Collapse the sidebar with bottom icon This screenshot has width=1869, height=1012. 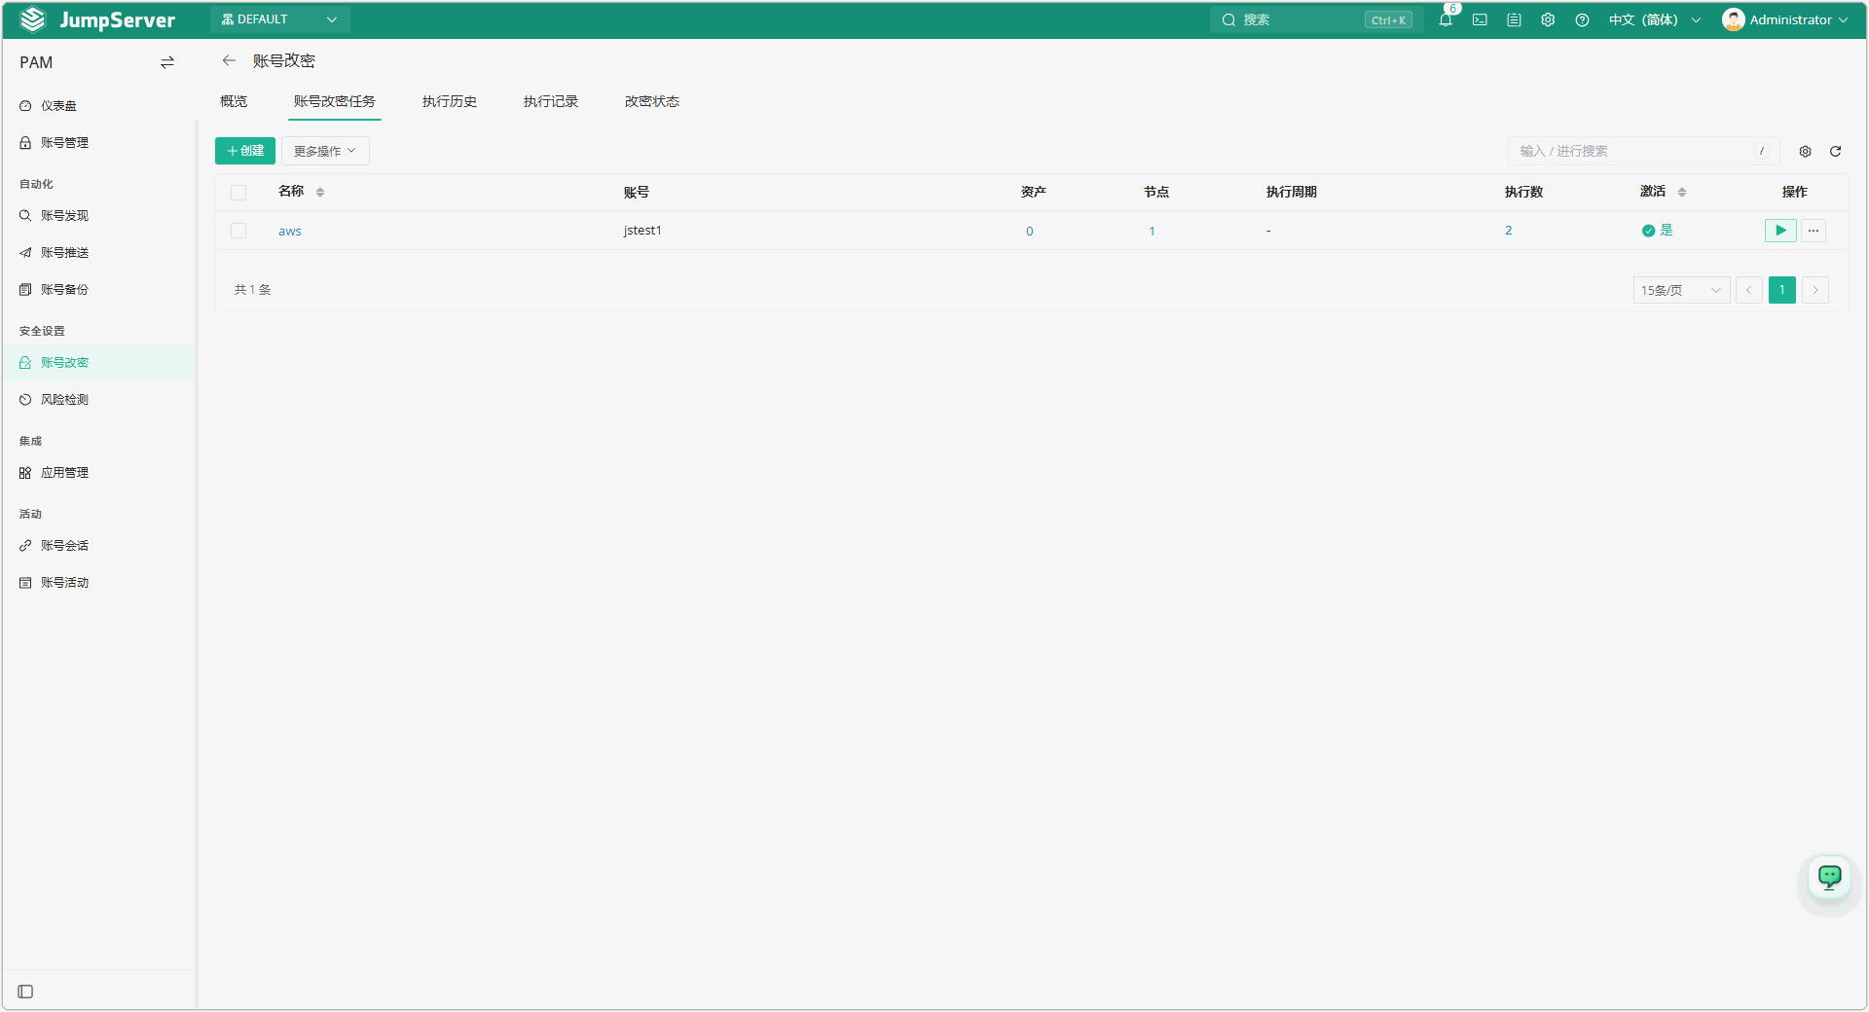26,992
